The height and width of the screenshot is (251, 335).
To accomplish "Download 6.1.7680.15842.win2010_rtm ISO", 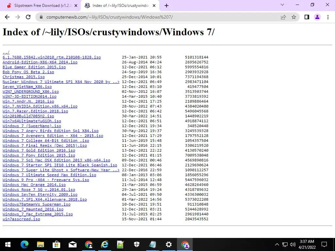I will [52, 57].
